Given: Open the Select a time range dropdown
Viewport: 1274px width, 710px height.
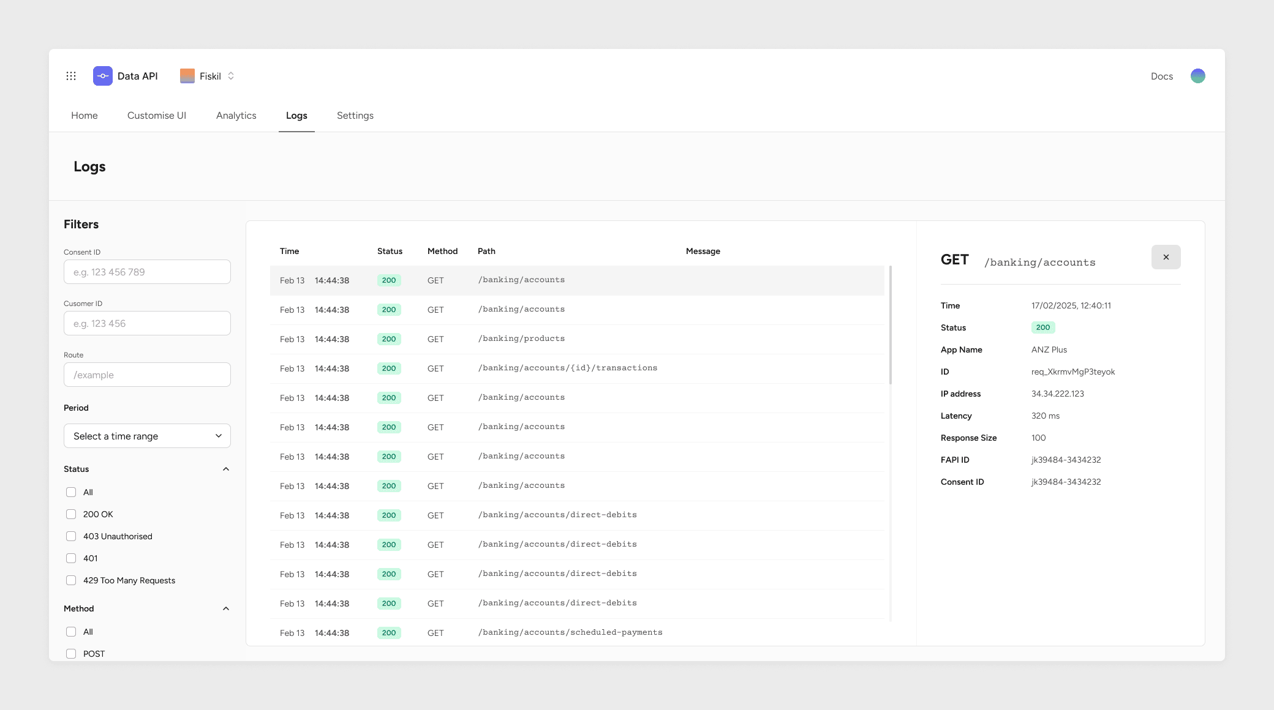Looking at the screenshot, I should pyautogui.click(x=147, y=436).
